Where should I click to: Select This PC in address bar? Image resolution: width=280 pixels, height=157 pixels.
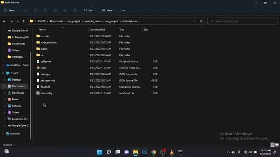(x=42, y=21)
